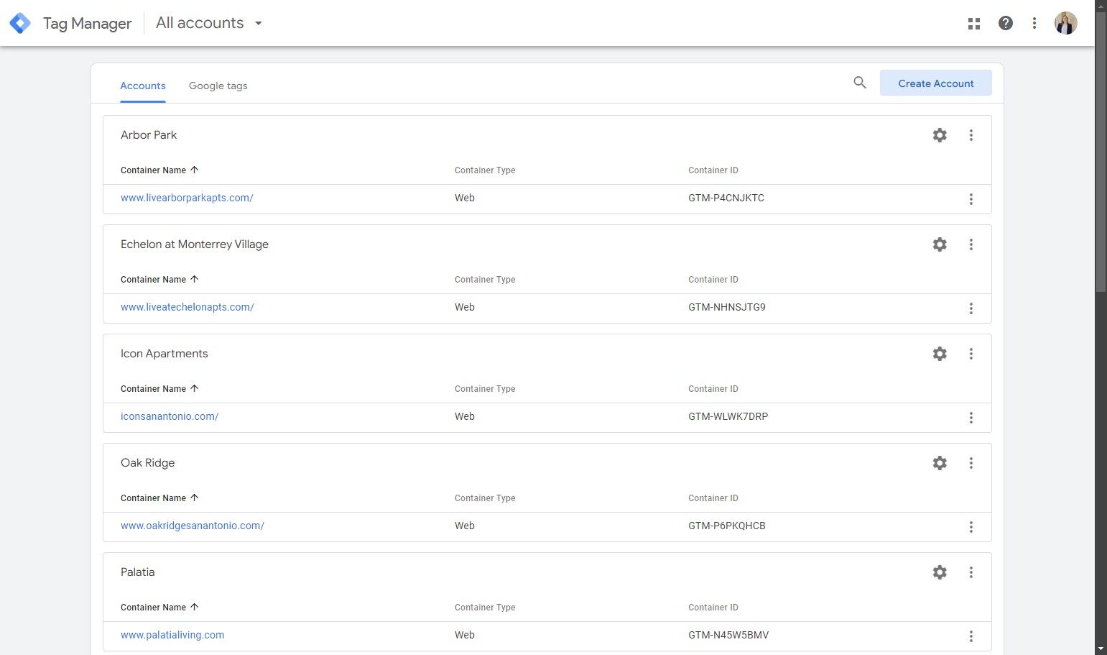Click the Oak Ridge account name
1107x655 pixels.
click(148, 463)
